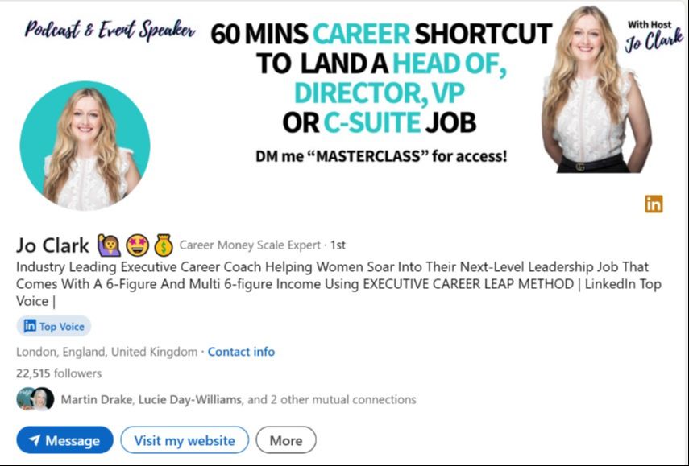Screen dimensions: 689x466
Task: Click the paper-plane icon in the Message button
Action: point(35,440)
